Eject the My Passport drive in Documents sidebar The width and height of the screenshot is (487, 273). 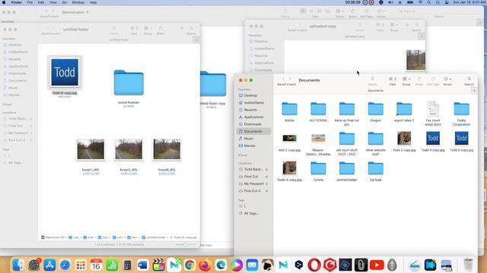point(266,184)
